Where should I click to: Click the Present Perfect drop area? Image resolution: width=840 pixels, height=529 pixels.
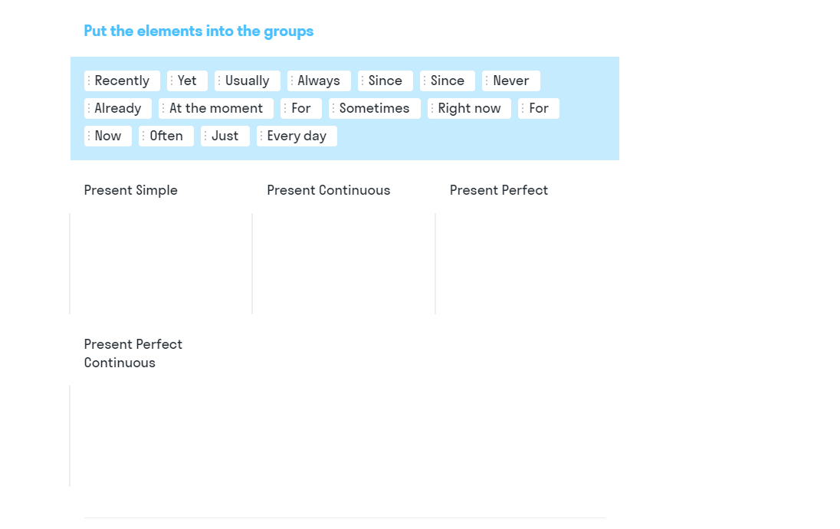527,264
